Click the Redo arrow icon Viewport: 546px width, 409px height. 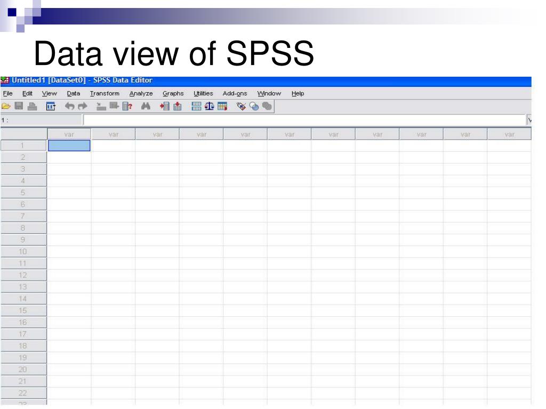(83, 107)
